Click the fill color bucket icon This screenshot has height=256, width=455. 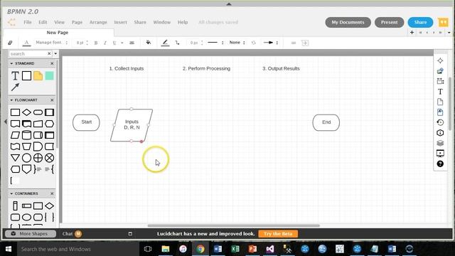(x=149, y=43)
